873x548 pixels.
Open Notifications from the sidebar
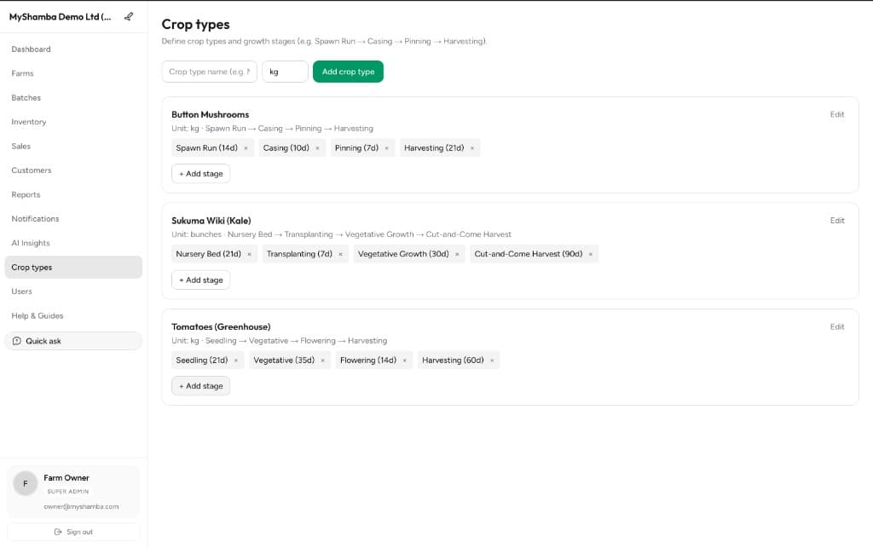click(x=35, y=218)
